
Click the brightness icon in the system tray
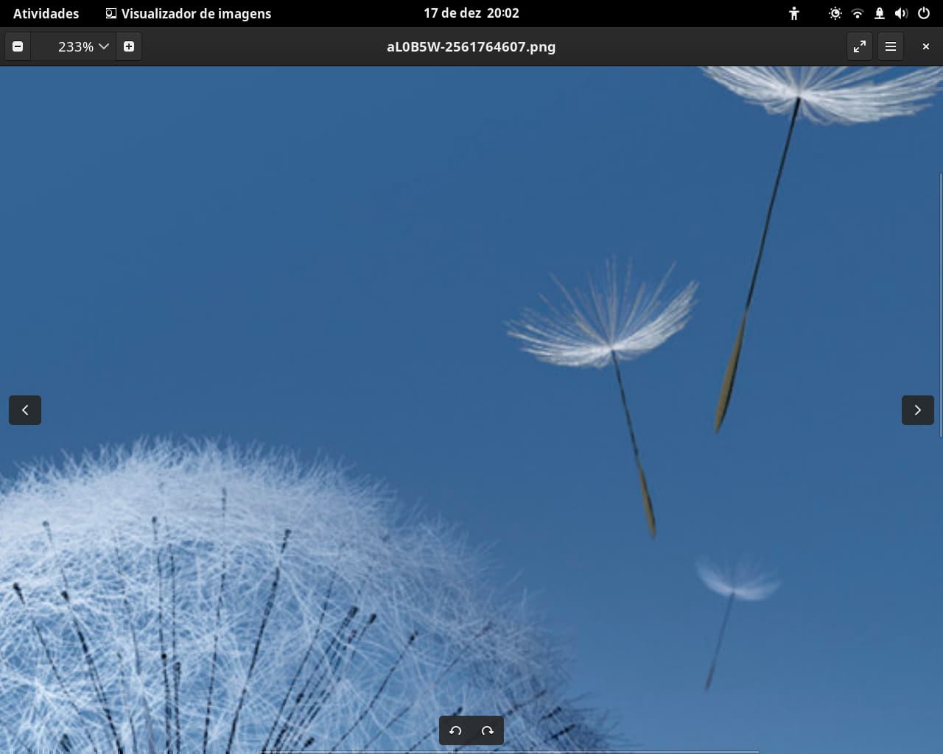pos(835,13)
